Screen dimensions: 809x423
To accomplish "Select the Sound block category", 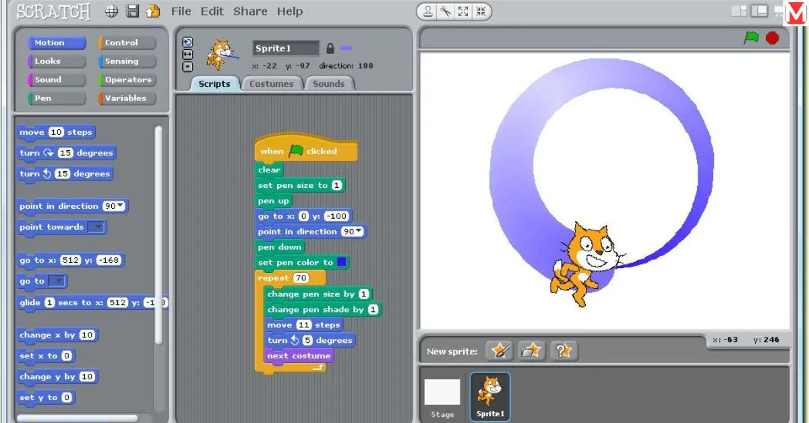I will pos(57,79).
